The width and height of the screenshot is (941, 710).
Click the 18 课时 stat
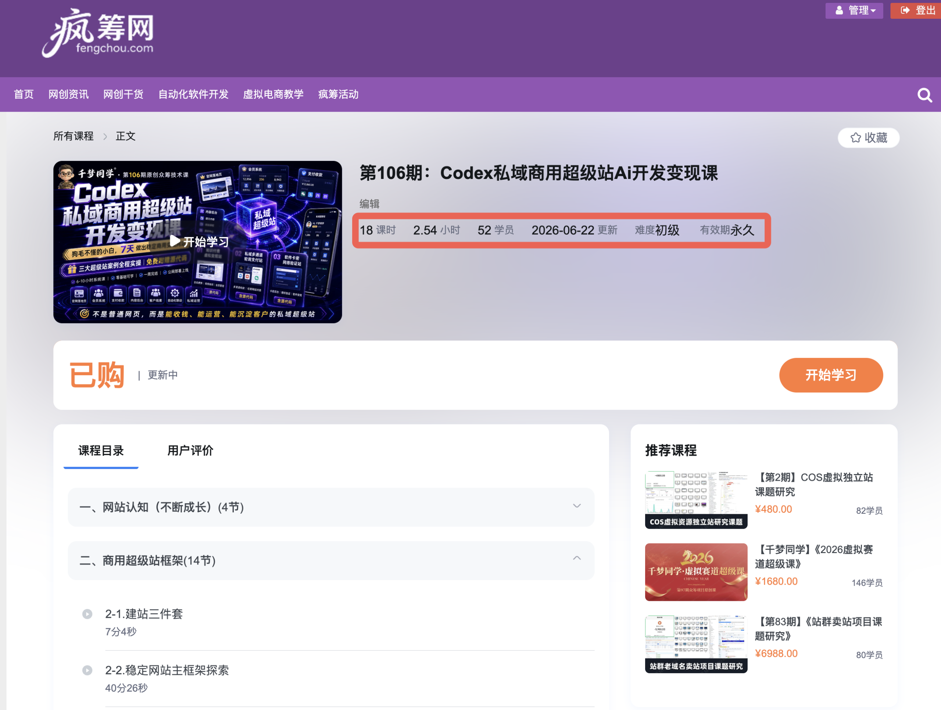click(378, 230)
